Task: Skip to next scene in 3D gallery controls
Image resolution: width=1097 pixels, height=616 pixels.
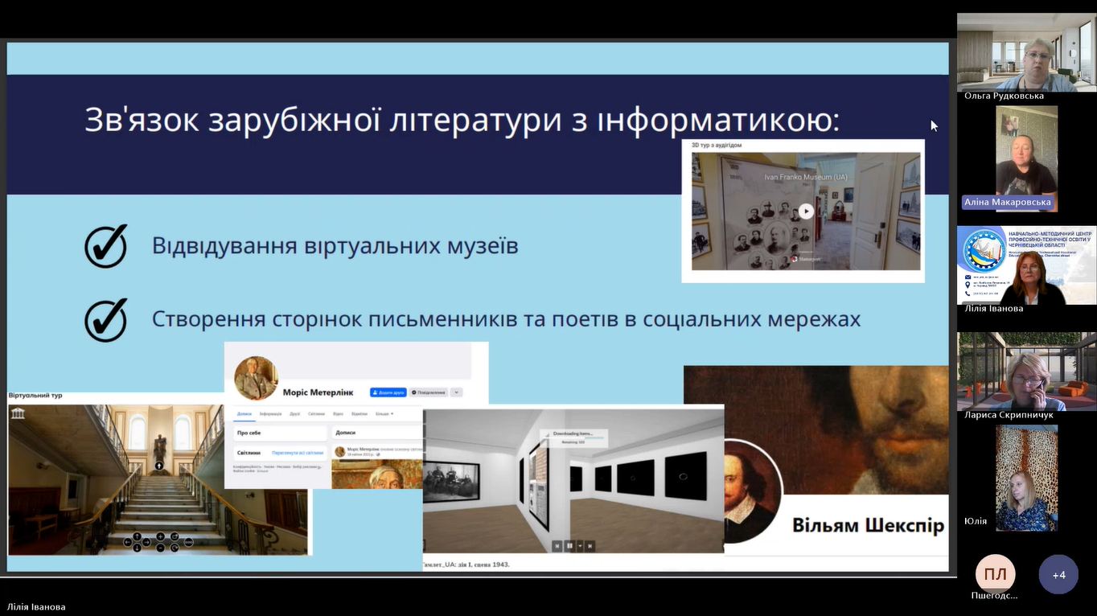Action: (x=590, y=546)
